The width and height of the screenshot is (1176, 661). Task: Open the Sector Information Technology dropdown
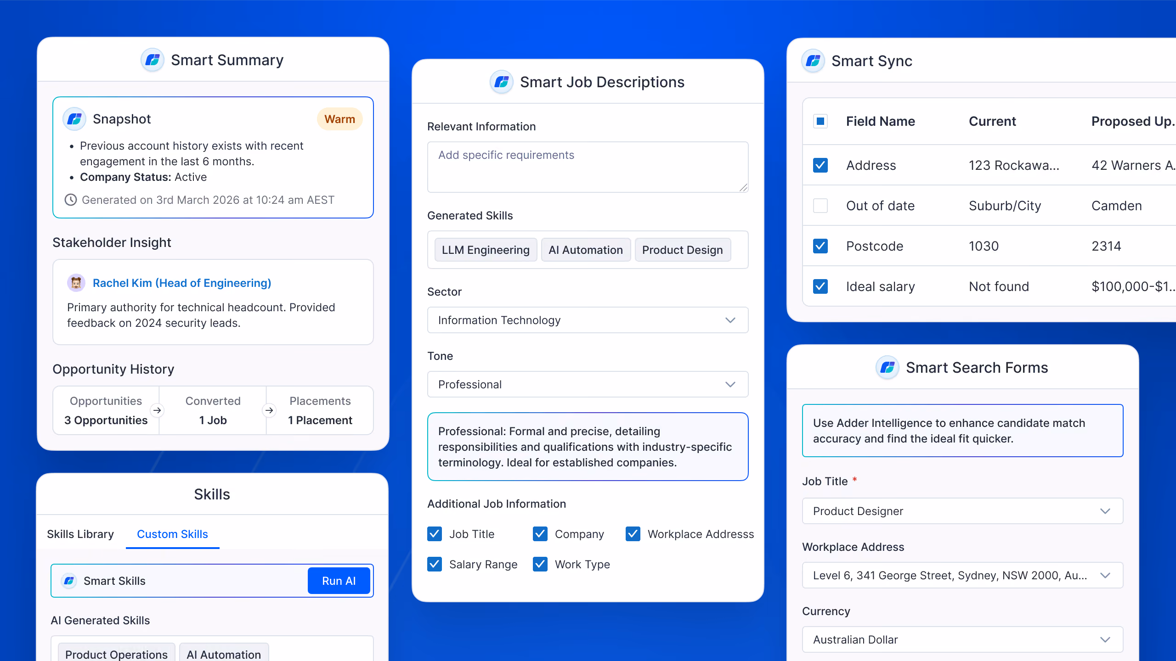click(588, 320)
